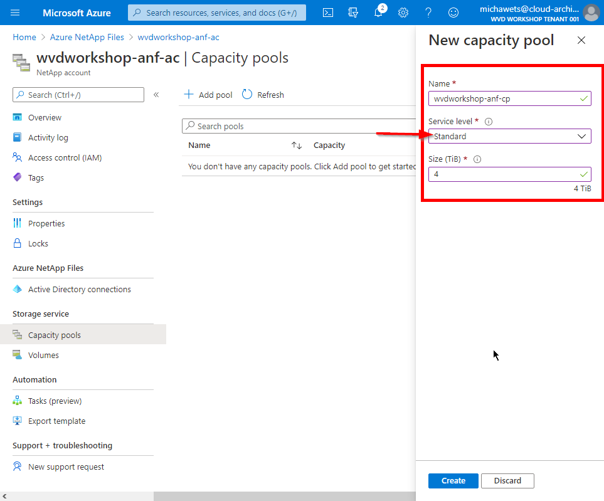
Task: Open Volumes under Storage service
Action: (43, 355)
